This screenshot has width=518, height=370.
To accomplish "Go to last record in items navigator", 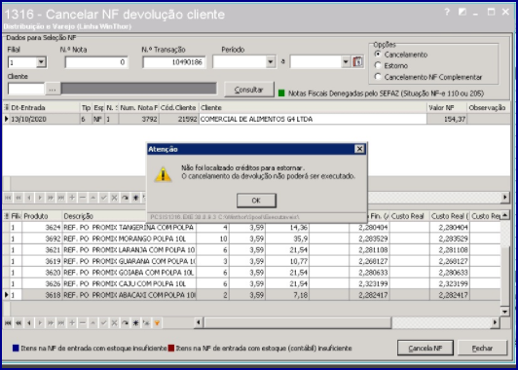I will pyautogui.click(x=61, y=323).
